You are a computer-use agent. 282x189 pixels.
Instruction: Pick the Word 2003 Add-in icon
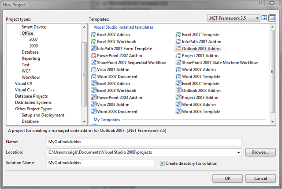click(x=178, y=104)
